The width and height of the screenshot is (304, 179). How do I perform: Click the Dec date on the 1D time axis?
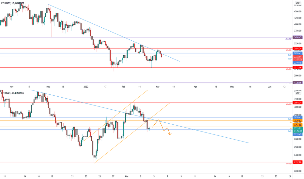point(48,87)
